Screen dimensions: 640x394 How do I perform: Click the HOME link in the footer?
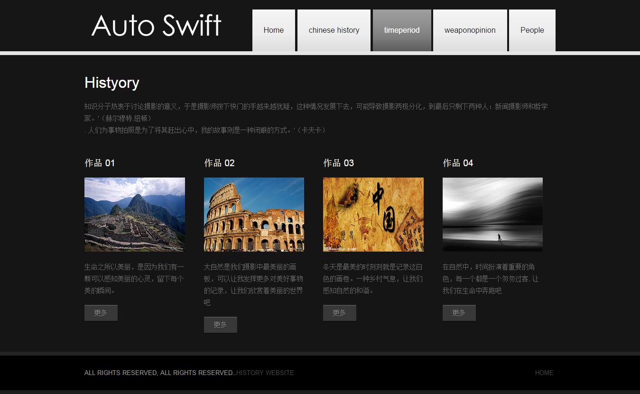(544, 373)
